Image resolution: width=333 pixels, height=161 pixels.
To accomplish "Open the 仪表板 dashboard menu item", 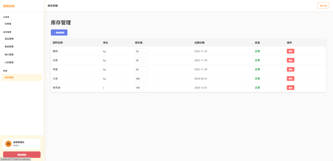I will [8, 24].
